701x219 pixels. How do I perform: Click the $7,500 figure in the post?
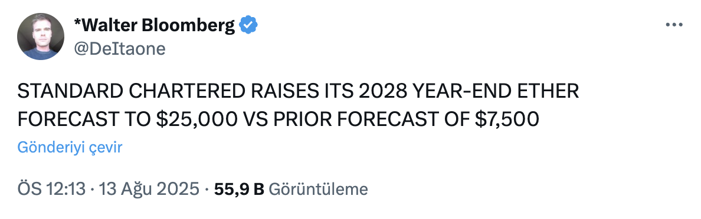[x=507, y=119]
